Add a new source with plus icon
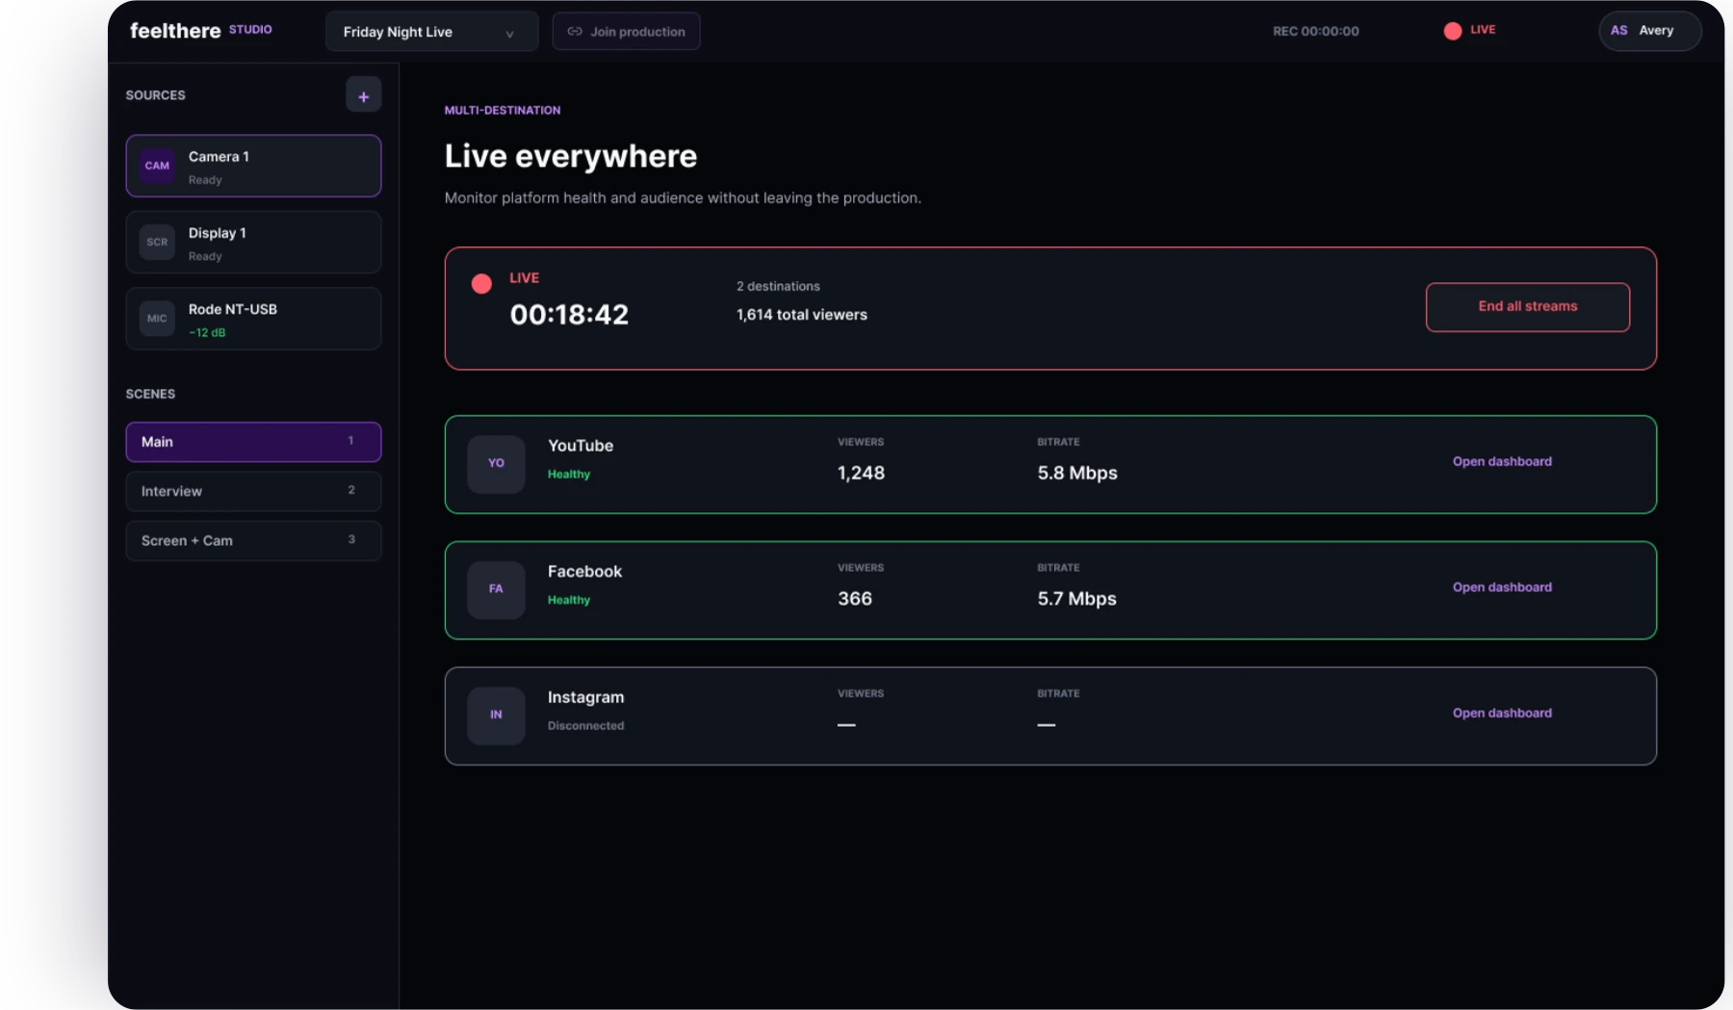Image resolution: width=1733 pixels, height=1010 pixels. (x=363, y=95)
